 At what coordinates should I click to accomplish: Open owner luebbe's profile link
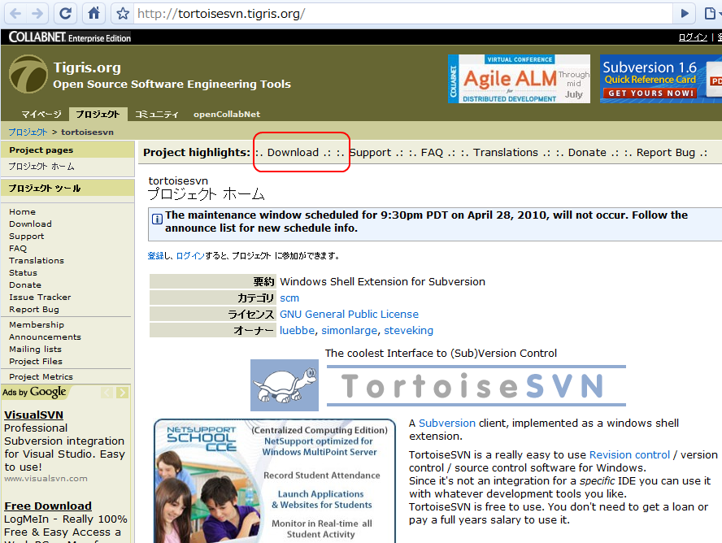(297, 330)
